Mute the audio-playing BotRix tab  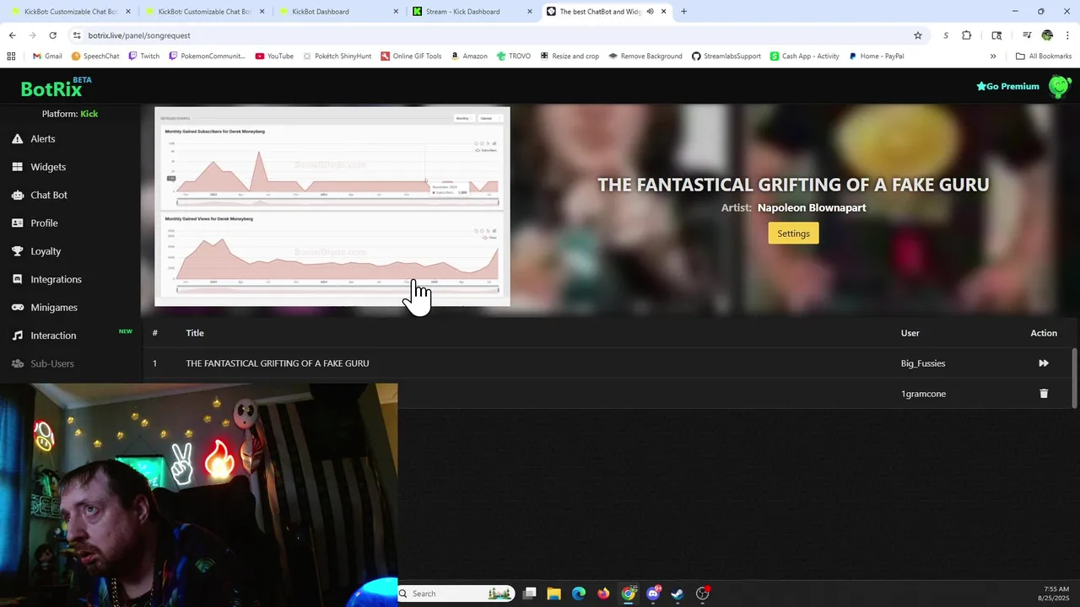650,12
